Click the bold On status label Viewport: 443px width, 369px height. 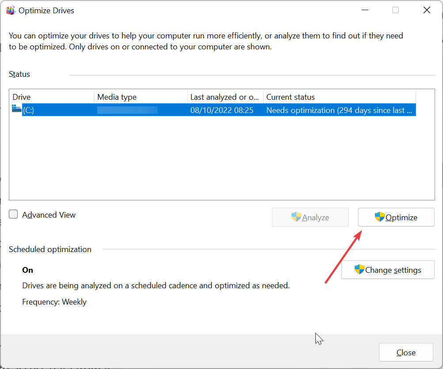point(28,270)
